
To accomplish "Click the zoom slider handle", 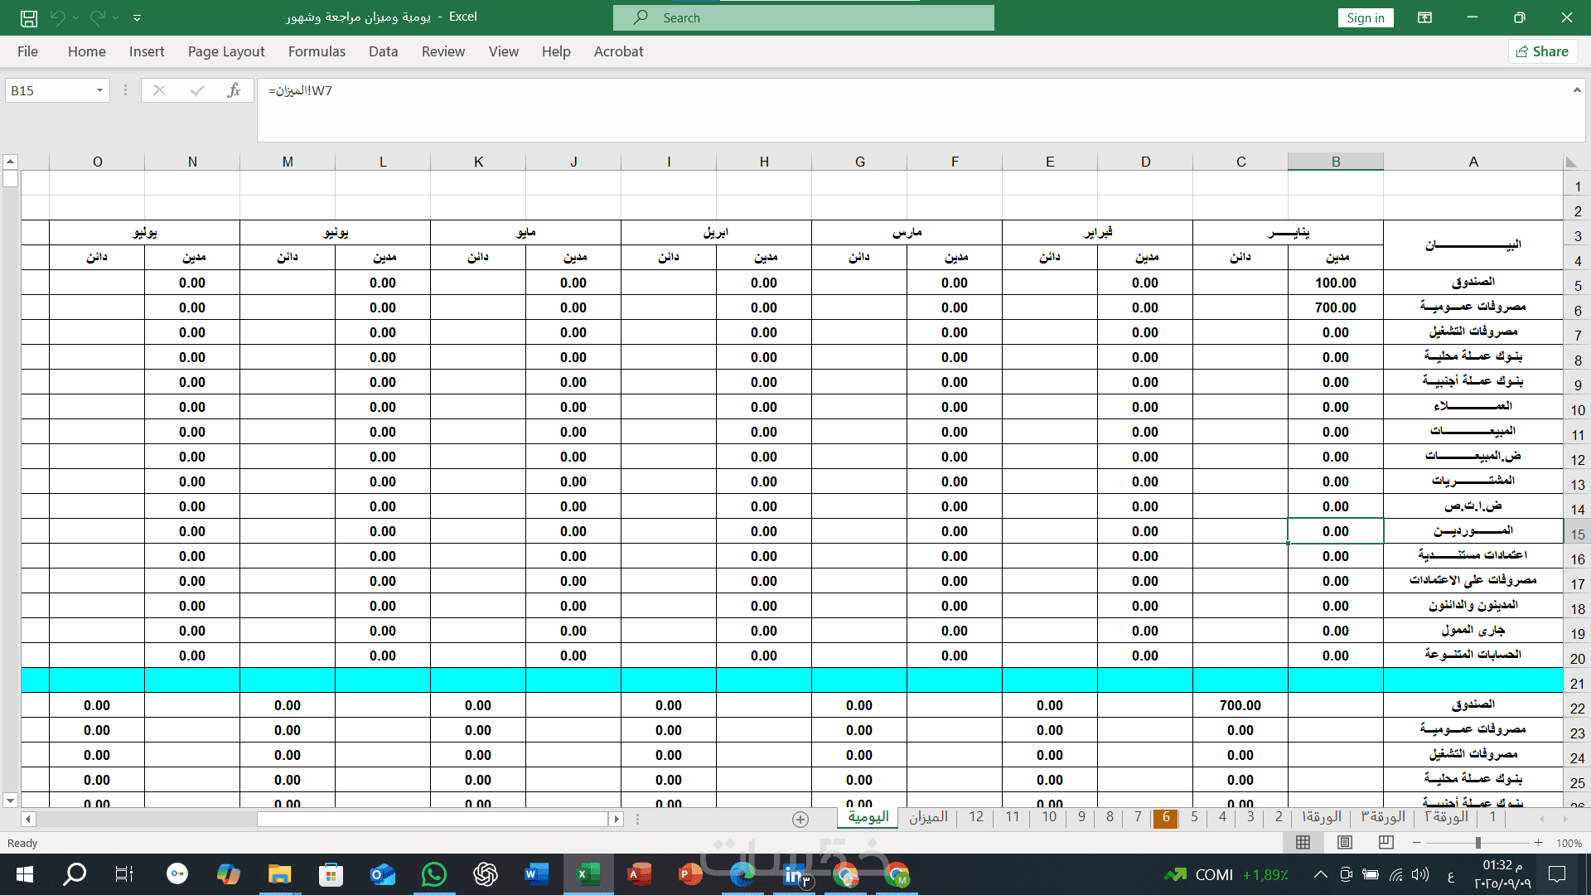I will [x=1477, y=843].
